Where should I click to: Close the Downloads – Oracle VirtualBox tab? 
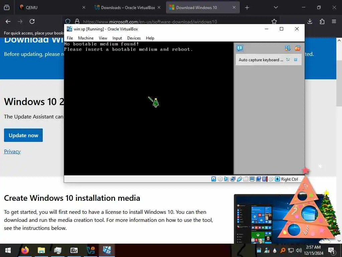[159, 7]
